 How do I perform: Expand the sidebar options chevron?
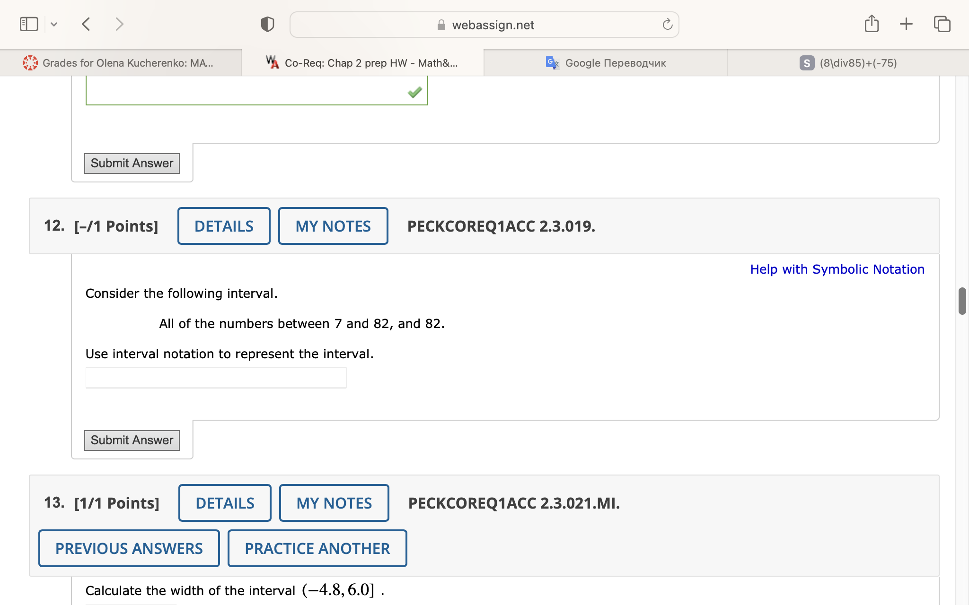pos(54,24)
